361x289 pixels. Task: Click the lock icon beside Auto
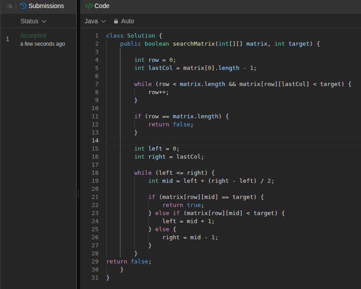(116, 21)
